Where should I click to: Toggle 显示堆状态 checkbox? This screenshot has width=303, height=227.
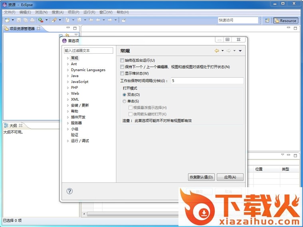[x=122, y=73]
